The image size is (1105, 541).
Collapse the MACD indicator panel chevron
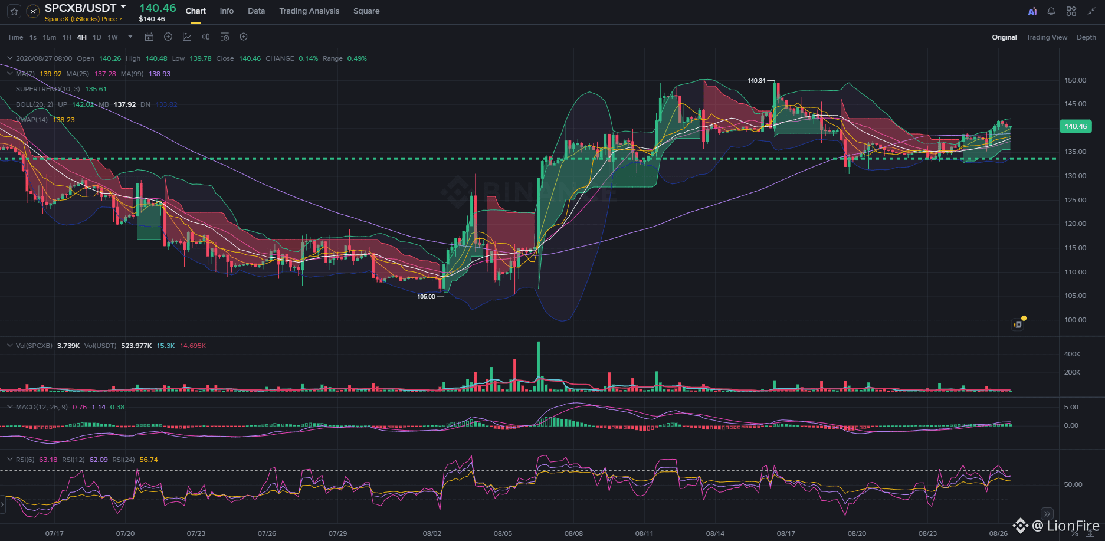pyautogui.click(x=9, y=407)
